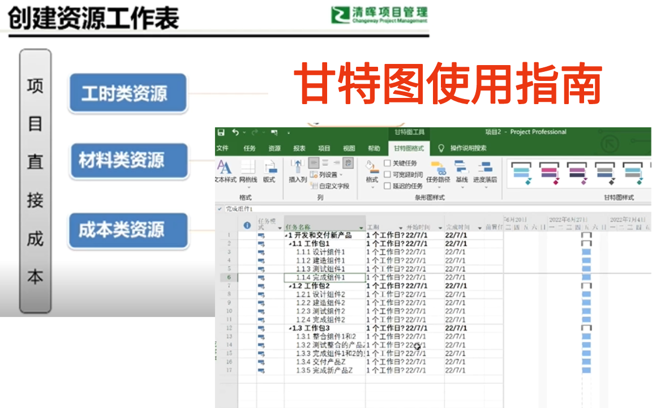Click the 格式 bar format icon
Viewport: 652px width, 408px height.
click(x=374, y=171)
